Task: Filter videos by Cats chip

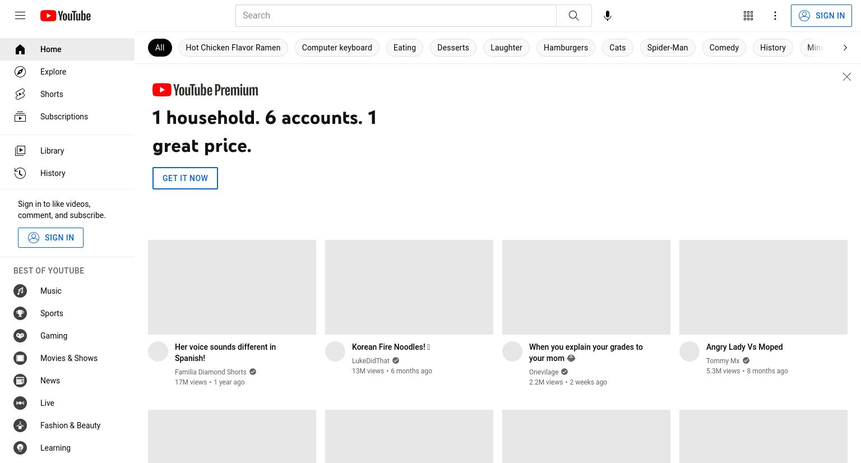Action: point(618,48)
